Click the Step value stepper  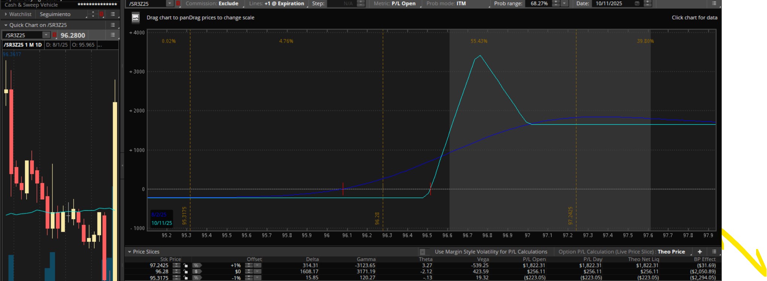[361, 3]
